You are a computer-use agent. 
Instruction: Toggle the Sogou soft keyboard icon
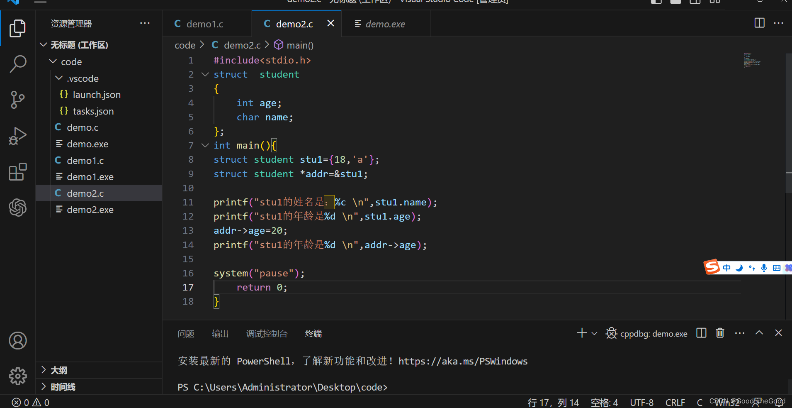tap(777, 268)
